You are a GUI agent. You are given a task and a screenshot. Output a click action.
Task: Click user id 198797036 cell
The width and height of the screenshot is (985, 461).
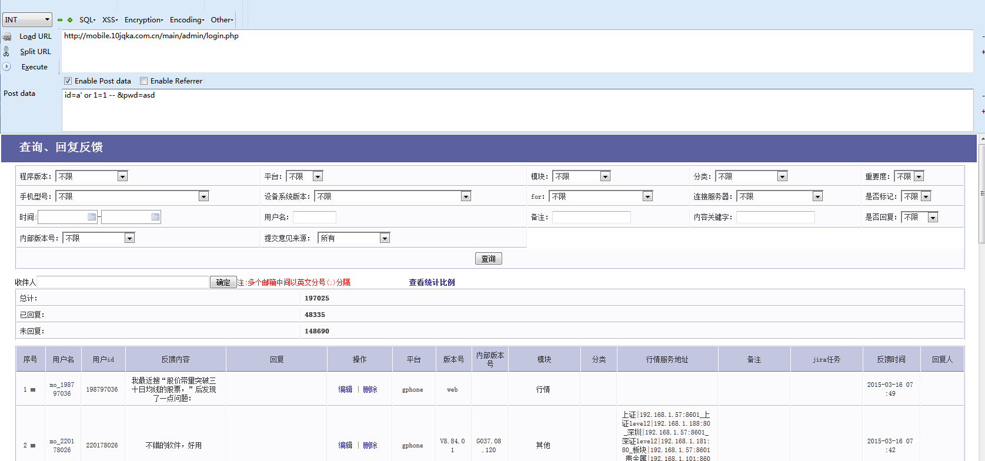102,389
